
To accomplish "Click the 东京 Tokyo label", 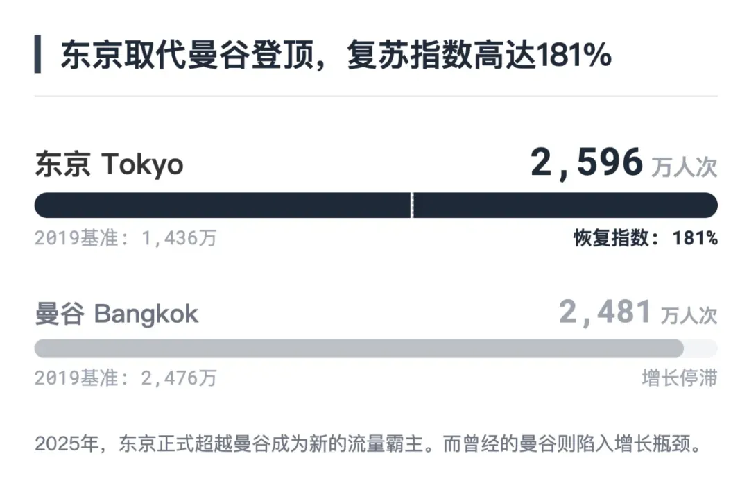I will click(x=109, y=164).
